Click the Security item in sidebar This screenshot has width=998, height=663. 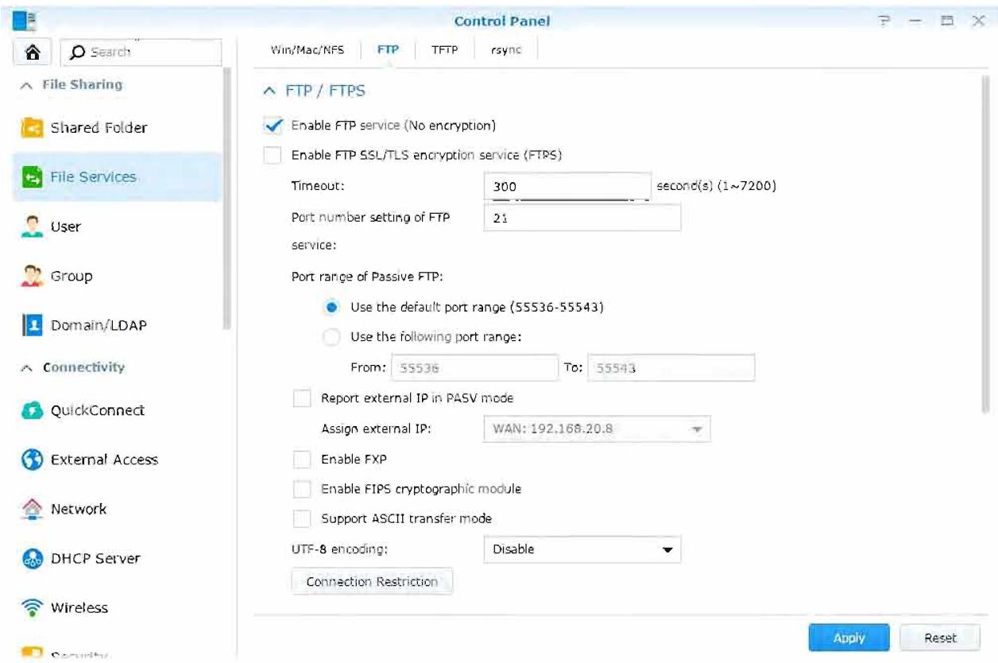click(79, 656)
